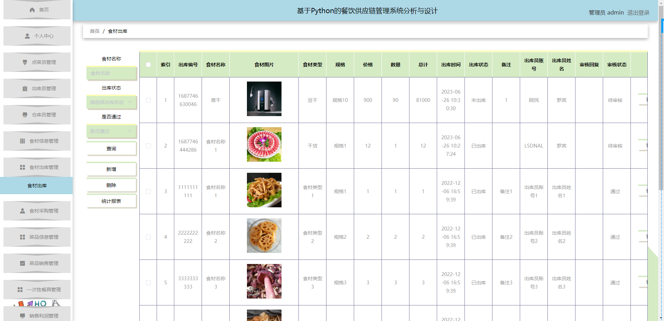
Task: Click the 备注2 remark cell
Action: 506,237
